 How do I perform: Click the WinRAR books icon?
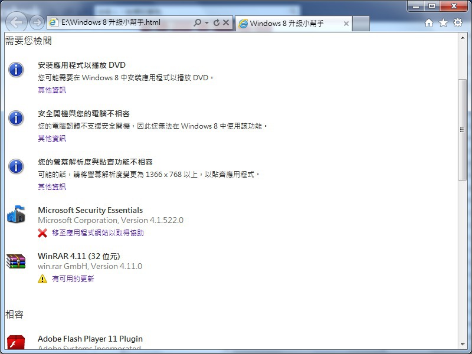click(x=16, y=261)
